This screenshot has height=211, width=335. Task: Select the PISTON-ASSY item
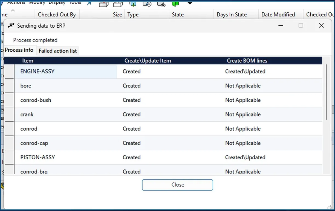coord(66,157)
